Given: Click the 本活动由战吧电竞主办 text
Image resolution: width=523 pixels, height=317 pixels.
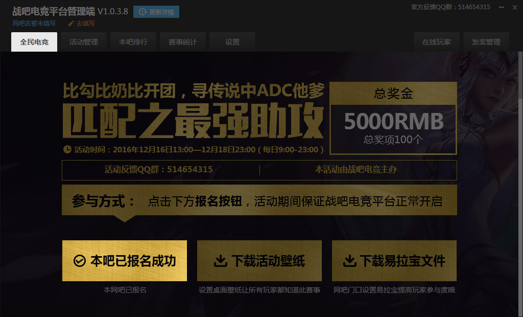Looking at the screenshot, I should [x=356, y=169].
